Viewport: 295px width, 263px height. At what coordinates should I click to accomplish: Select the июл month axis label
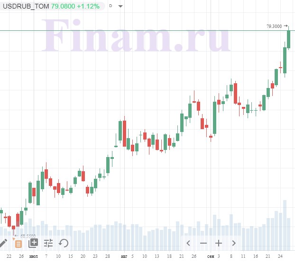(34, 256)
